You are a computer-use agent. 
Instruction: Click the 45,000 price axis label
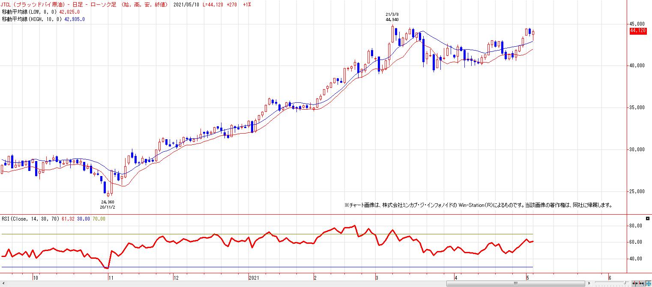point(637,24)
